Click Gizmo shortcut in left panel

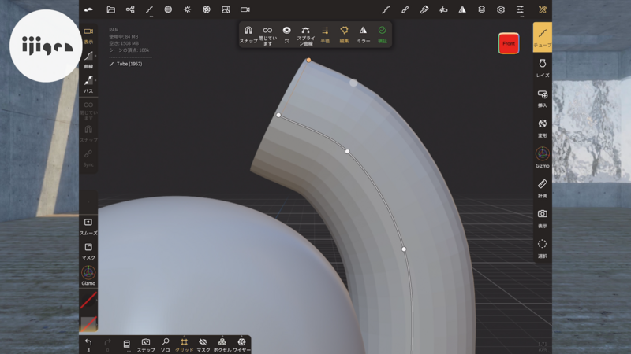click(x=88, y=276)
